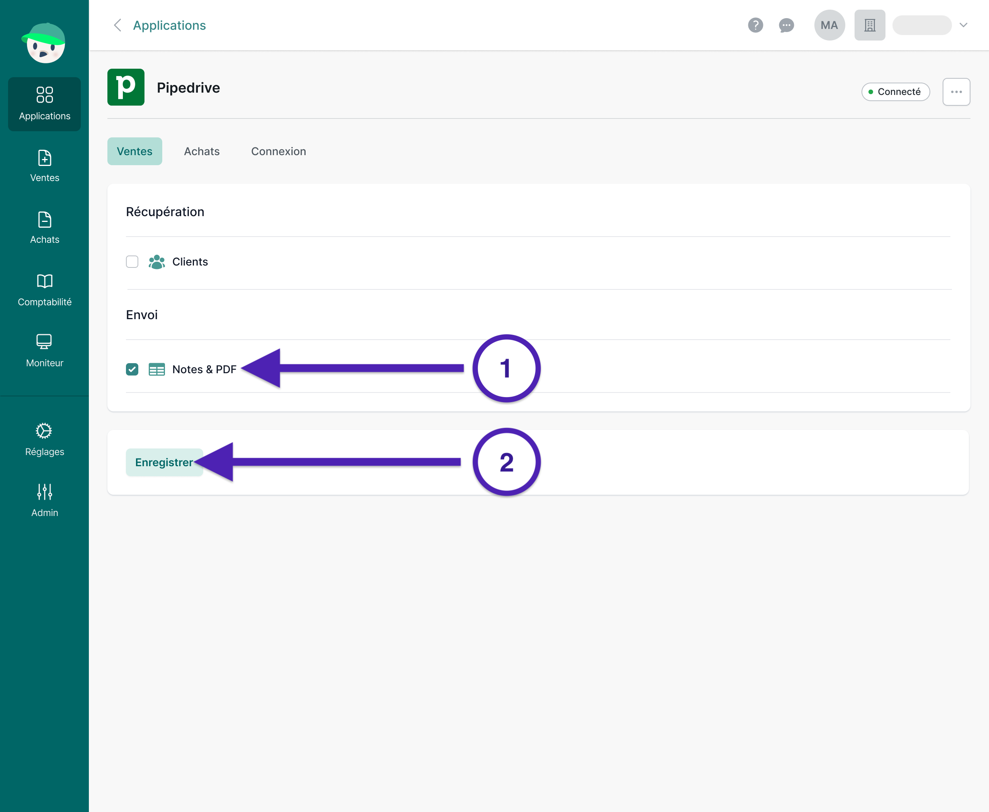The image size is (989, 812).
Task: Open the help question mark icon
Action: 755,25
